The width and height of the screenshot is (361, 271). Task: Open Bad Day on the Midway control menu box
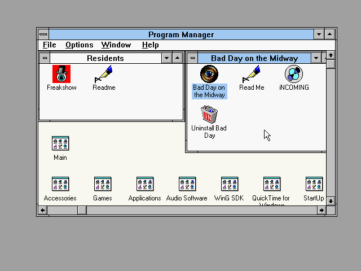pos(192,58)
